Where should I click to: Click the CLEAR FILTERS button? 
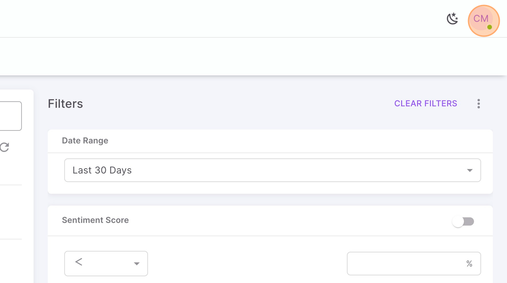click(x=426, y=104)
